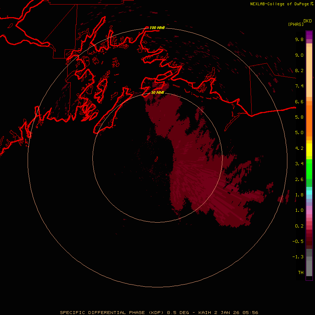Click the 1.8 legend value

click(299, 195)
